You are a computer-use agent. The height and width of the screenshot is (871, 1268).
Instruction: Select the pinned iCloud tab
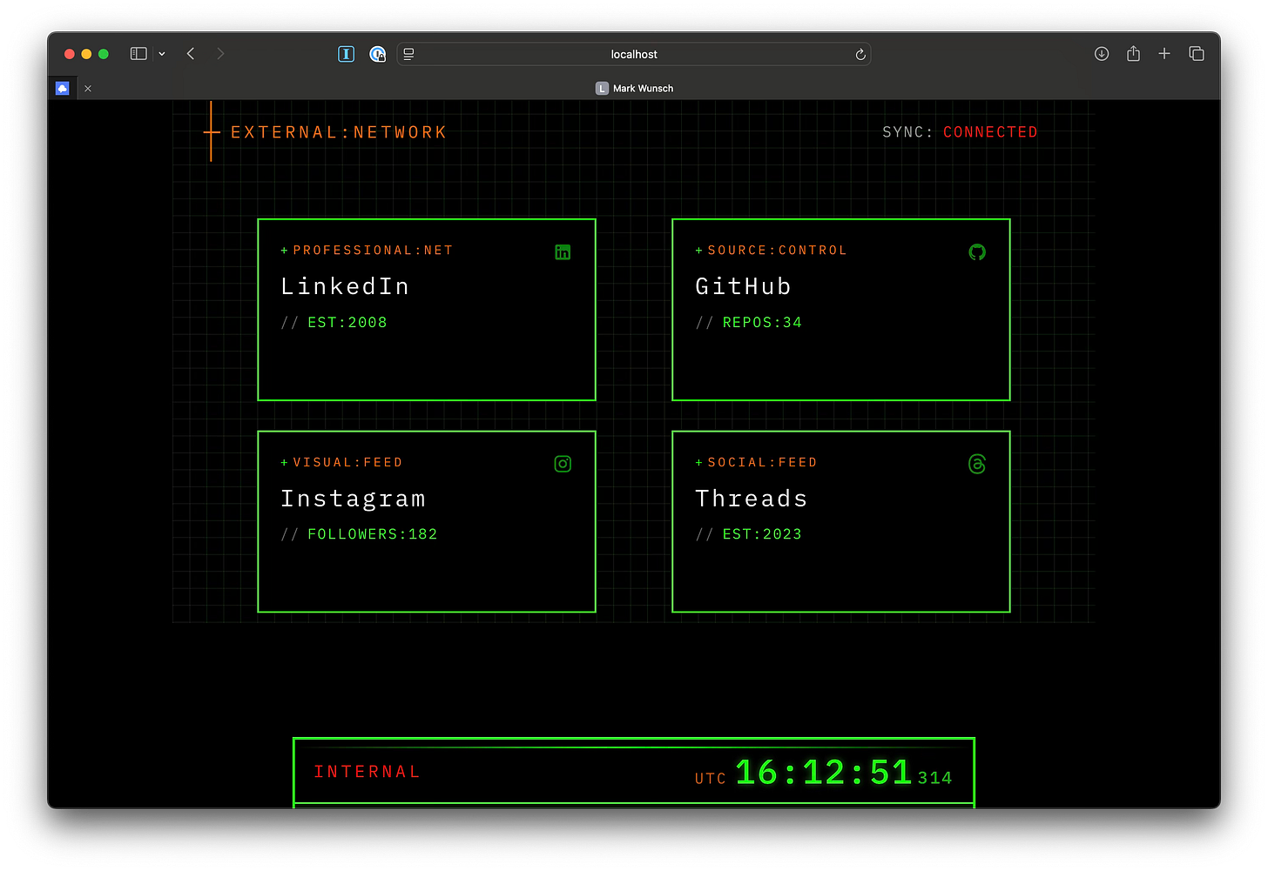point(63,88)
